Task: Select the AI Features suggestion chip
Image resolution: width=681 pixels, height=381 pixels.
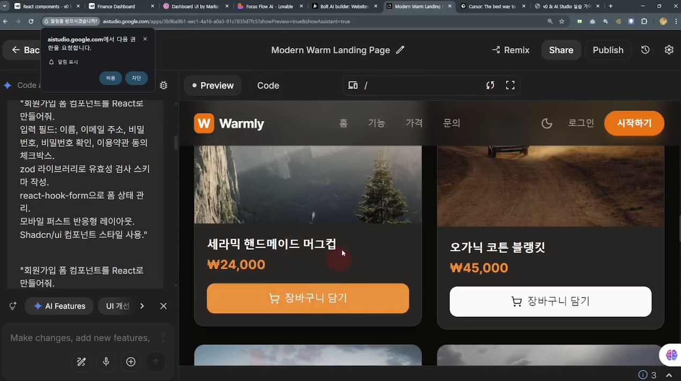Action: (x=59, y=306)
